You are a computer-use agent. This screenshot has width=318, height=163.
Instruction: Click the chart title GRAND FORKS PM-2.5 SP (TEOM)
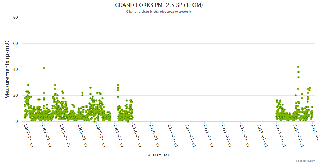click(x=159, y=5)
